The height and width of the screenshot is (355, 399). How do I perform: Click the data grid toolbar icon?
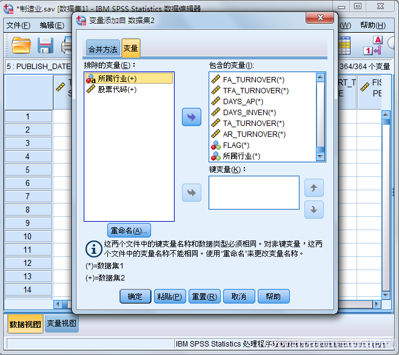tap(344, 45)
